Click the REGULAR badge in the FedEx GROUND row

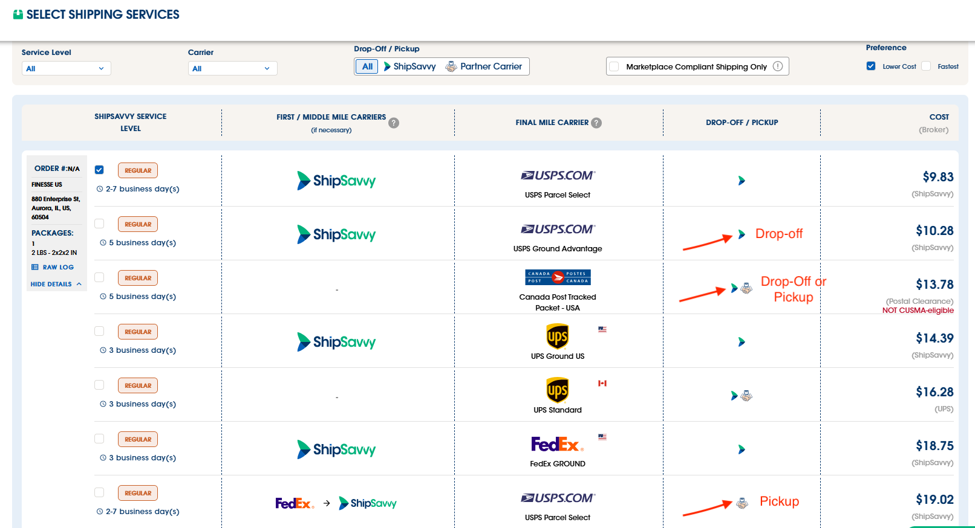coord(138,439)
